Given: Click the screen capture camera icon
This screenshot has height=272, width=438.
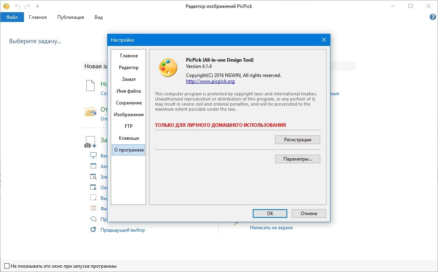Looking at the screenshot, I should [90, 142].
